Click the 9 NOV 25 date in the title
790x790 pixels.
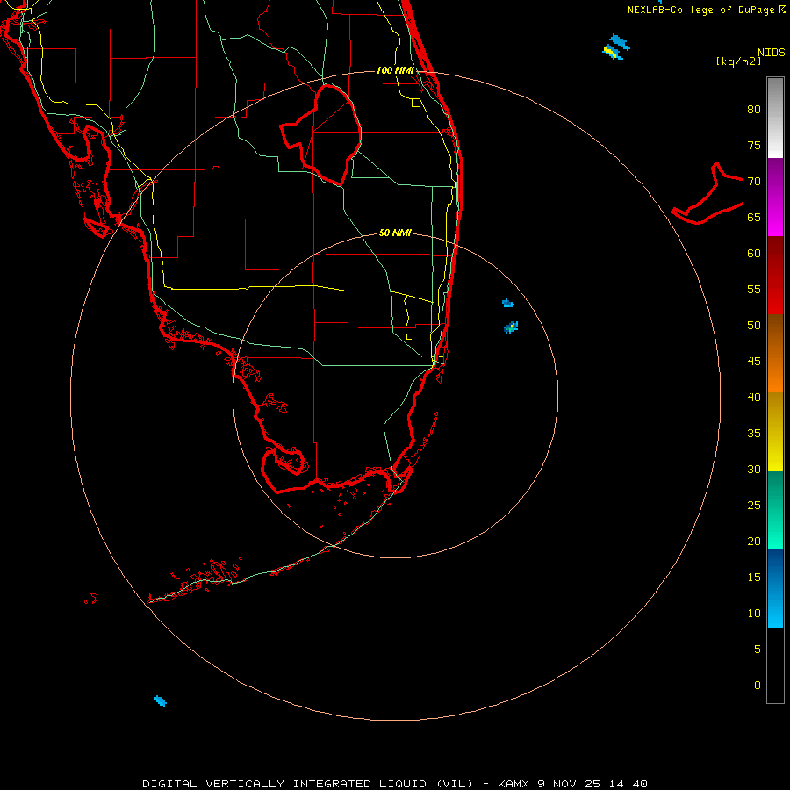tap(571, 784)
